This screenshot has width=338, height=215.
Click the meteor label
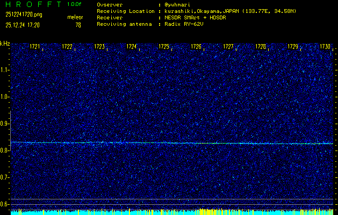point(75,17)
